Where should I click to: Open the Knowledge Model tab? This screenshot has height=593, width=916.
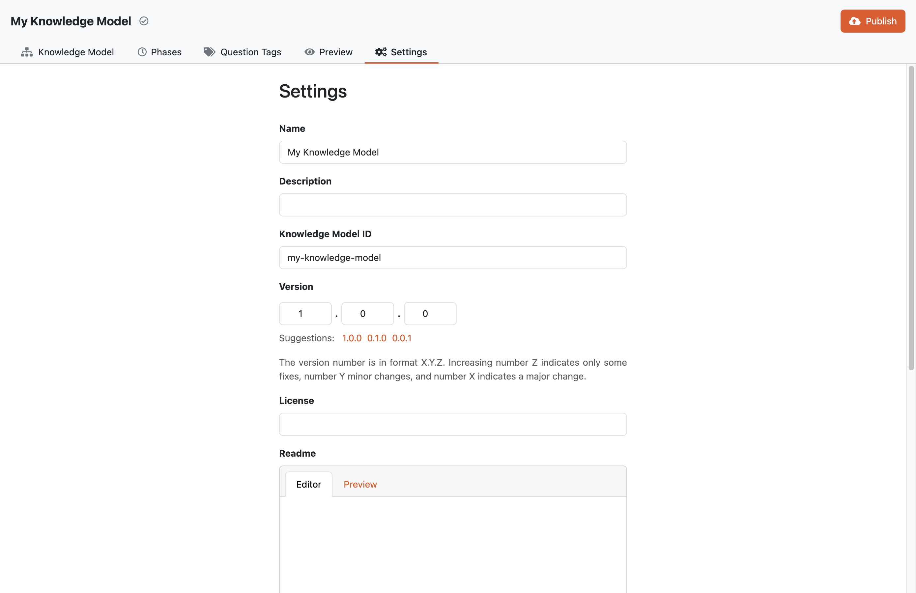click(67, 52)
